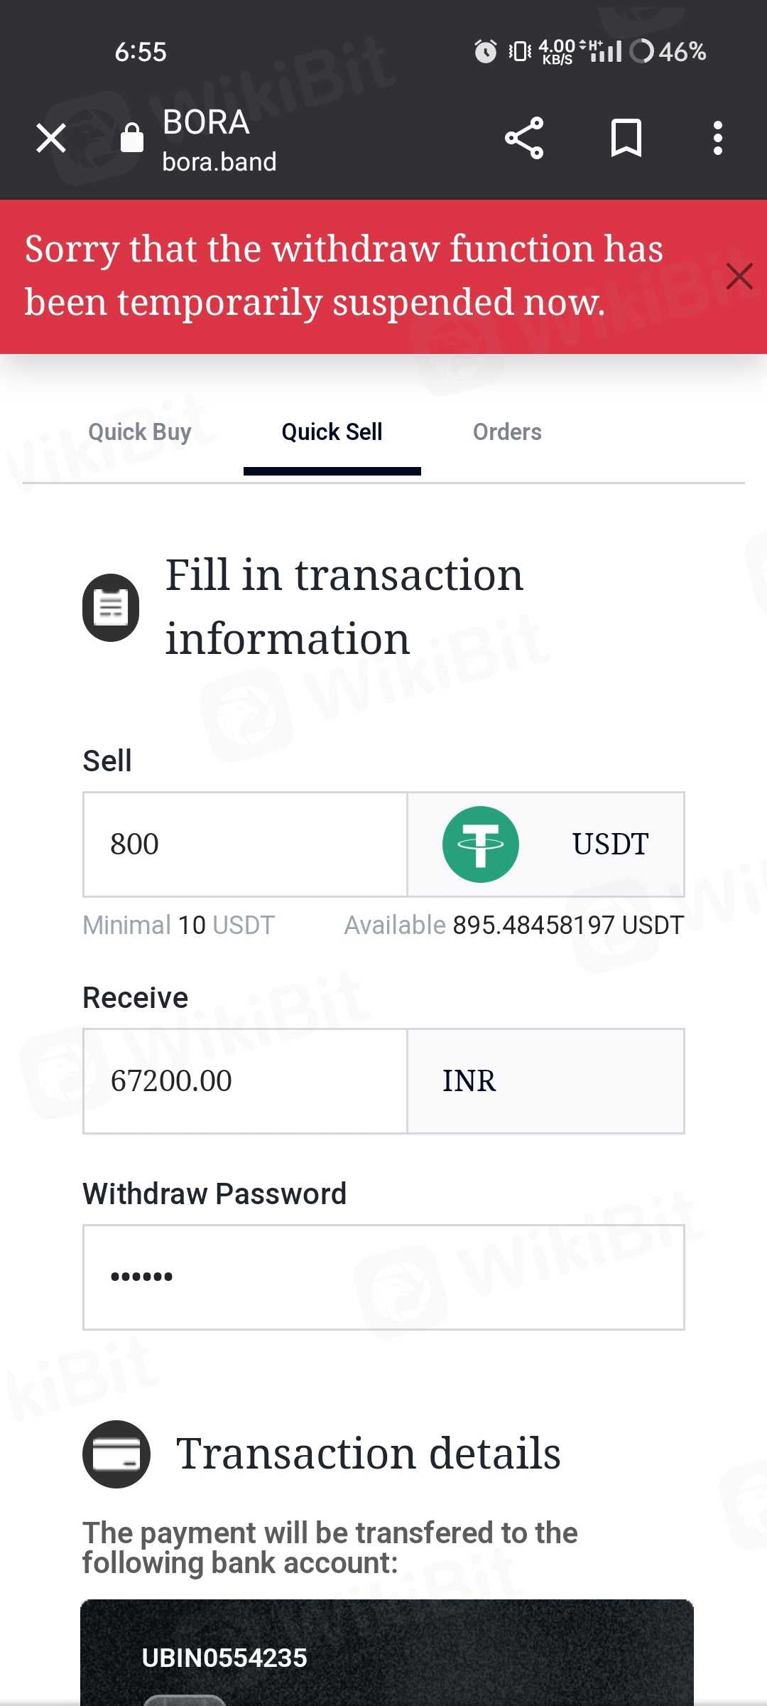Tap the green Tether USDT icon

[481, 844]
